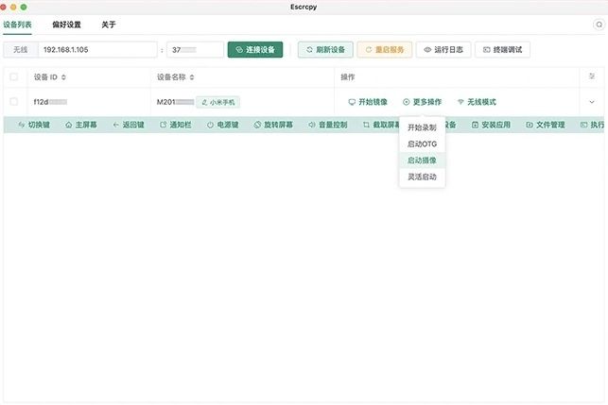
Task: Select 开始录制 from the menu
Action: tap(422, 127)
